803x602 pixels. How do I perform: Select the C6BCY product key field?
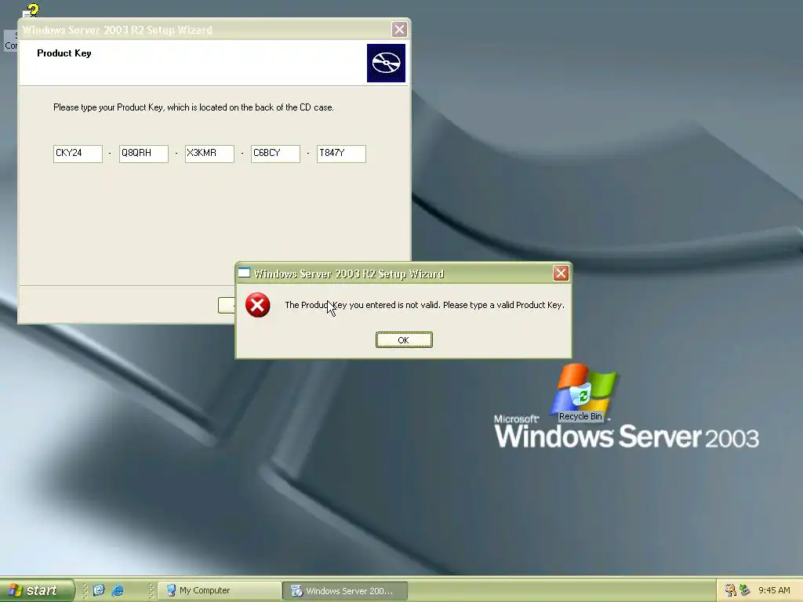pos(275,154)
